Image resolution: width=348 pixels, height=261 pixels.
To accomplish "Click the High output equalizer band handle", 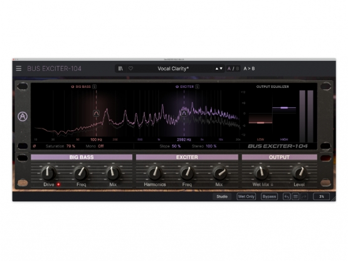I will (x=284, y=108).
